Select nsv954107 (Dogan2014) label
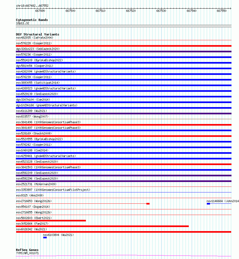 coord(33,207)
